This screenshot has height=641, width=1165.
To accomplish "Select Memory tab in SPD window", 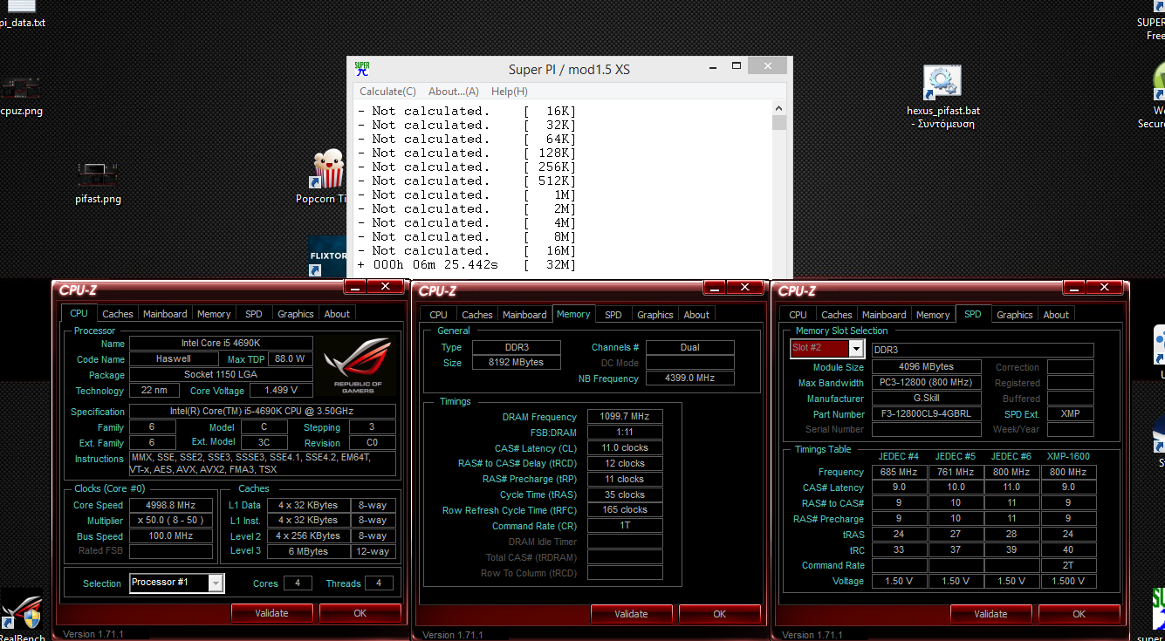I will [933, 315].
